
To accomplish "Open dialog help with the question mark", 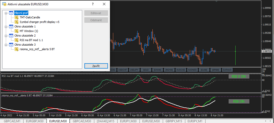I will coord(93,4).
